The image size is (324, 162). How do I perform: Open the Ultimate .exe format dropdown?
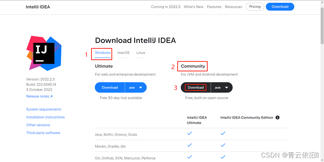(x=136, y=88)
